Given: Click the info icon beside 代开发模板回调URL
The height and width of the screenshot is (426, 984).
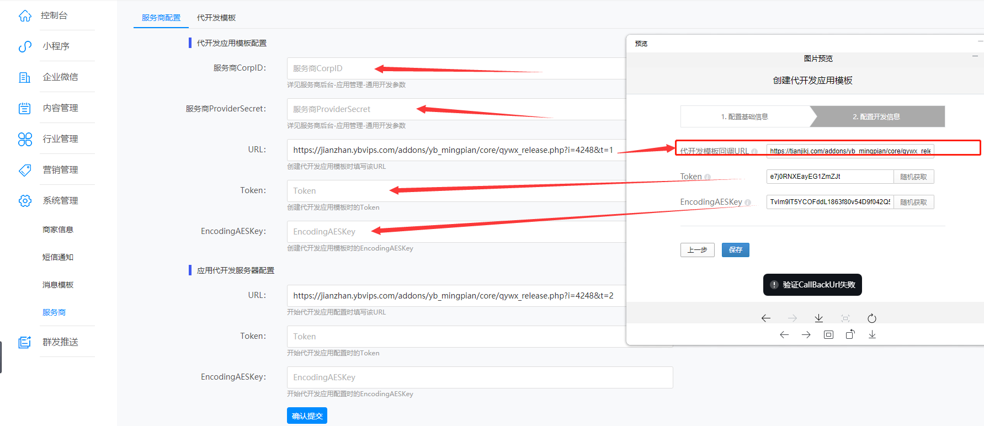Looking at the screenshot, I should tap(754, 152).
